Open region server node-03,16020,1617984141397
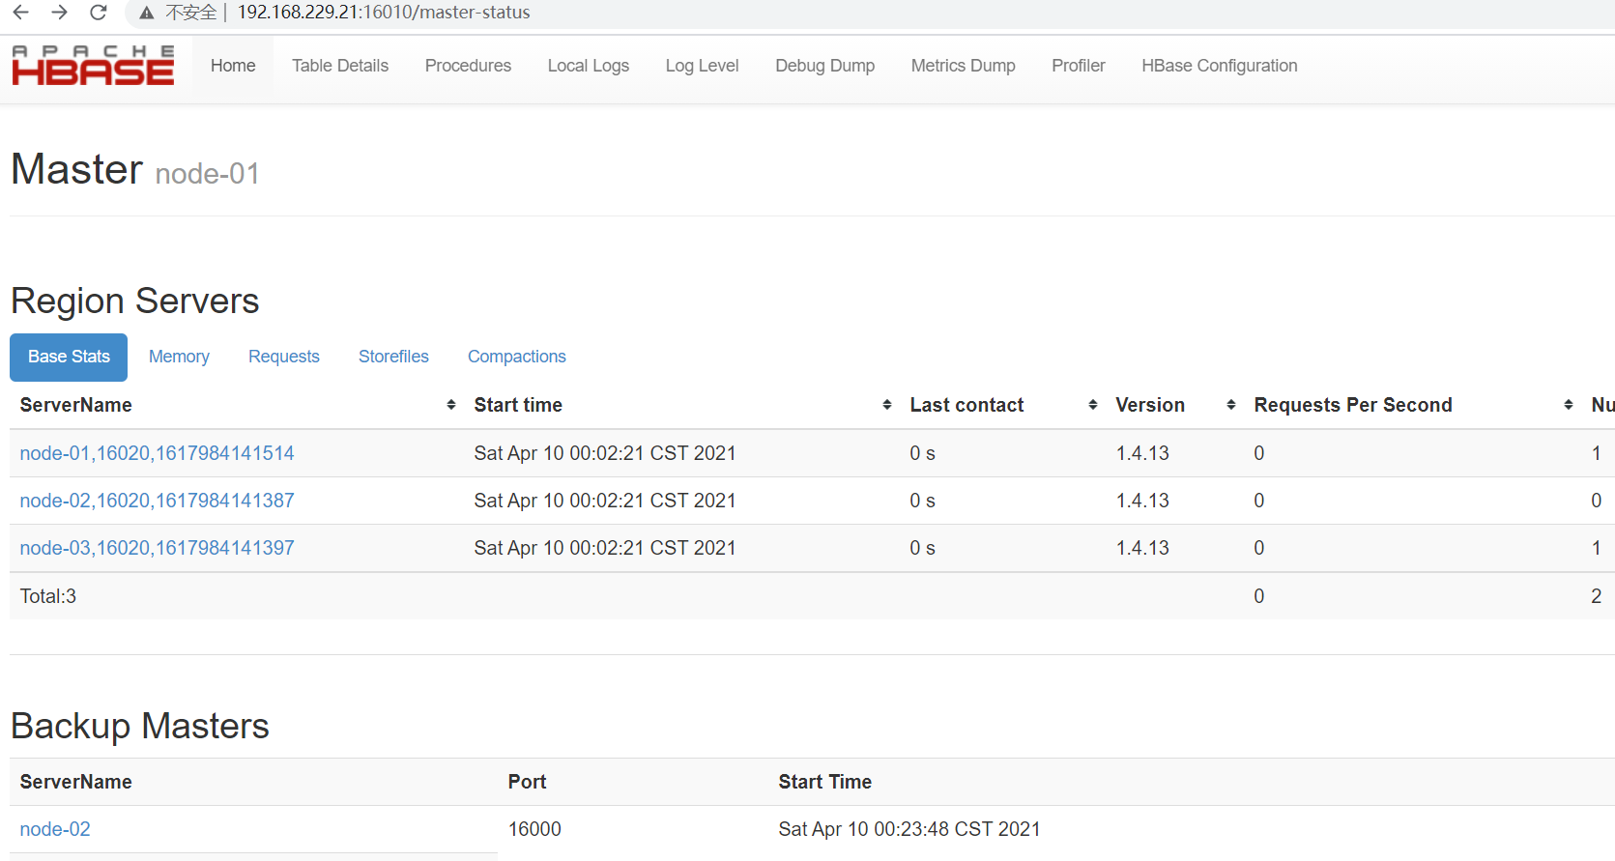 (x=157, y=548)
